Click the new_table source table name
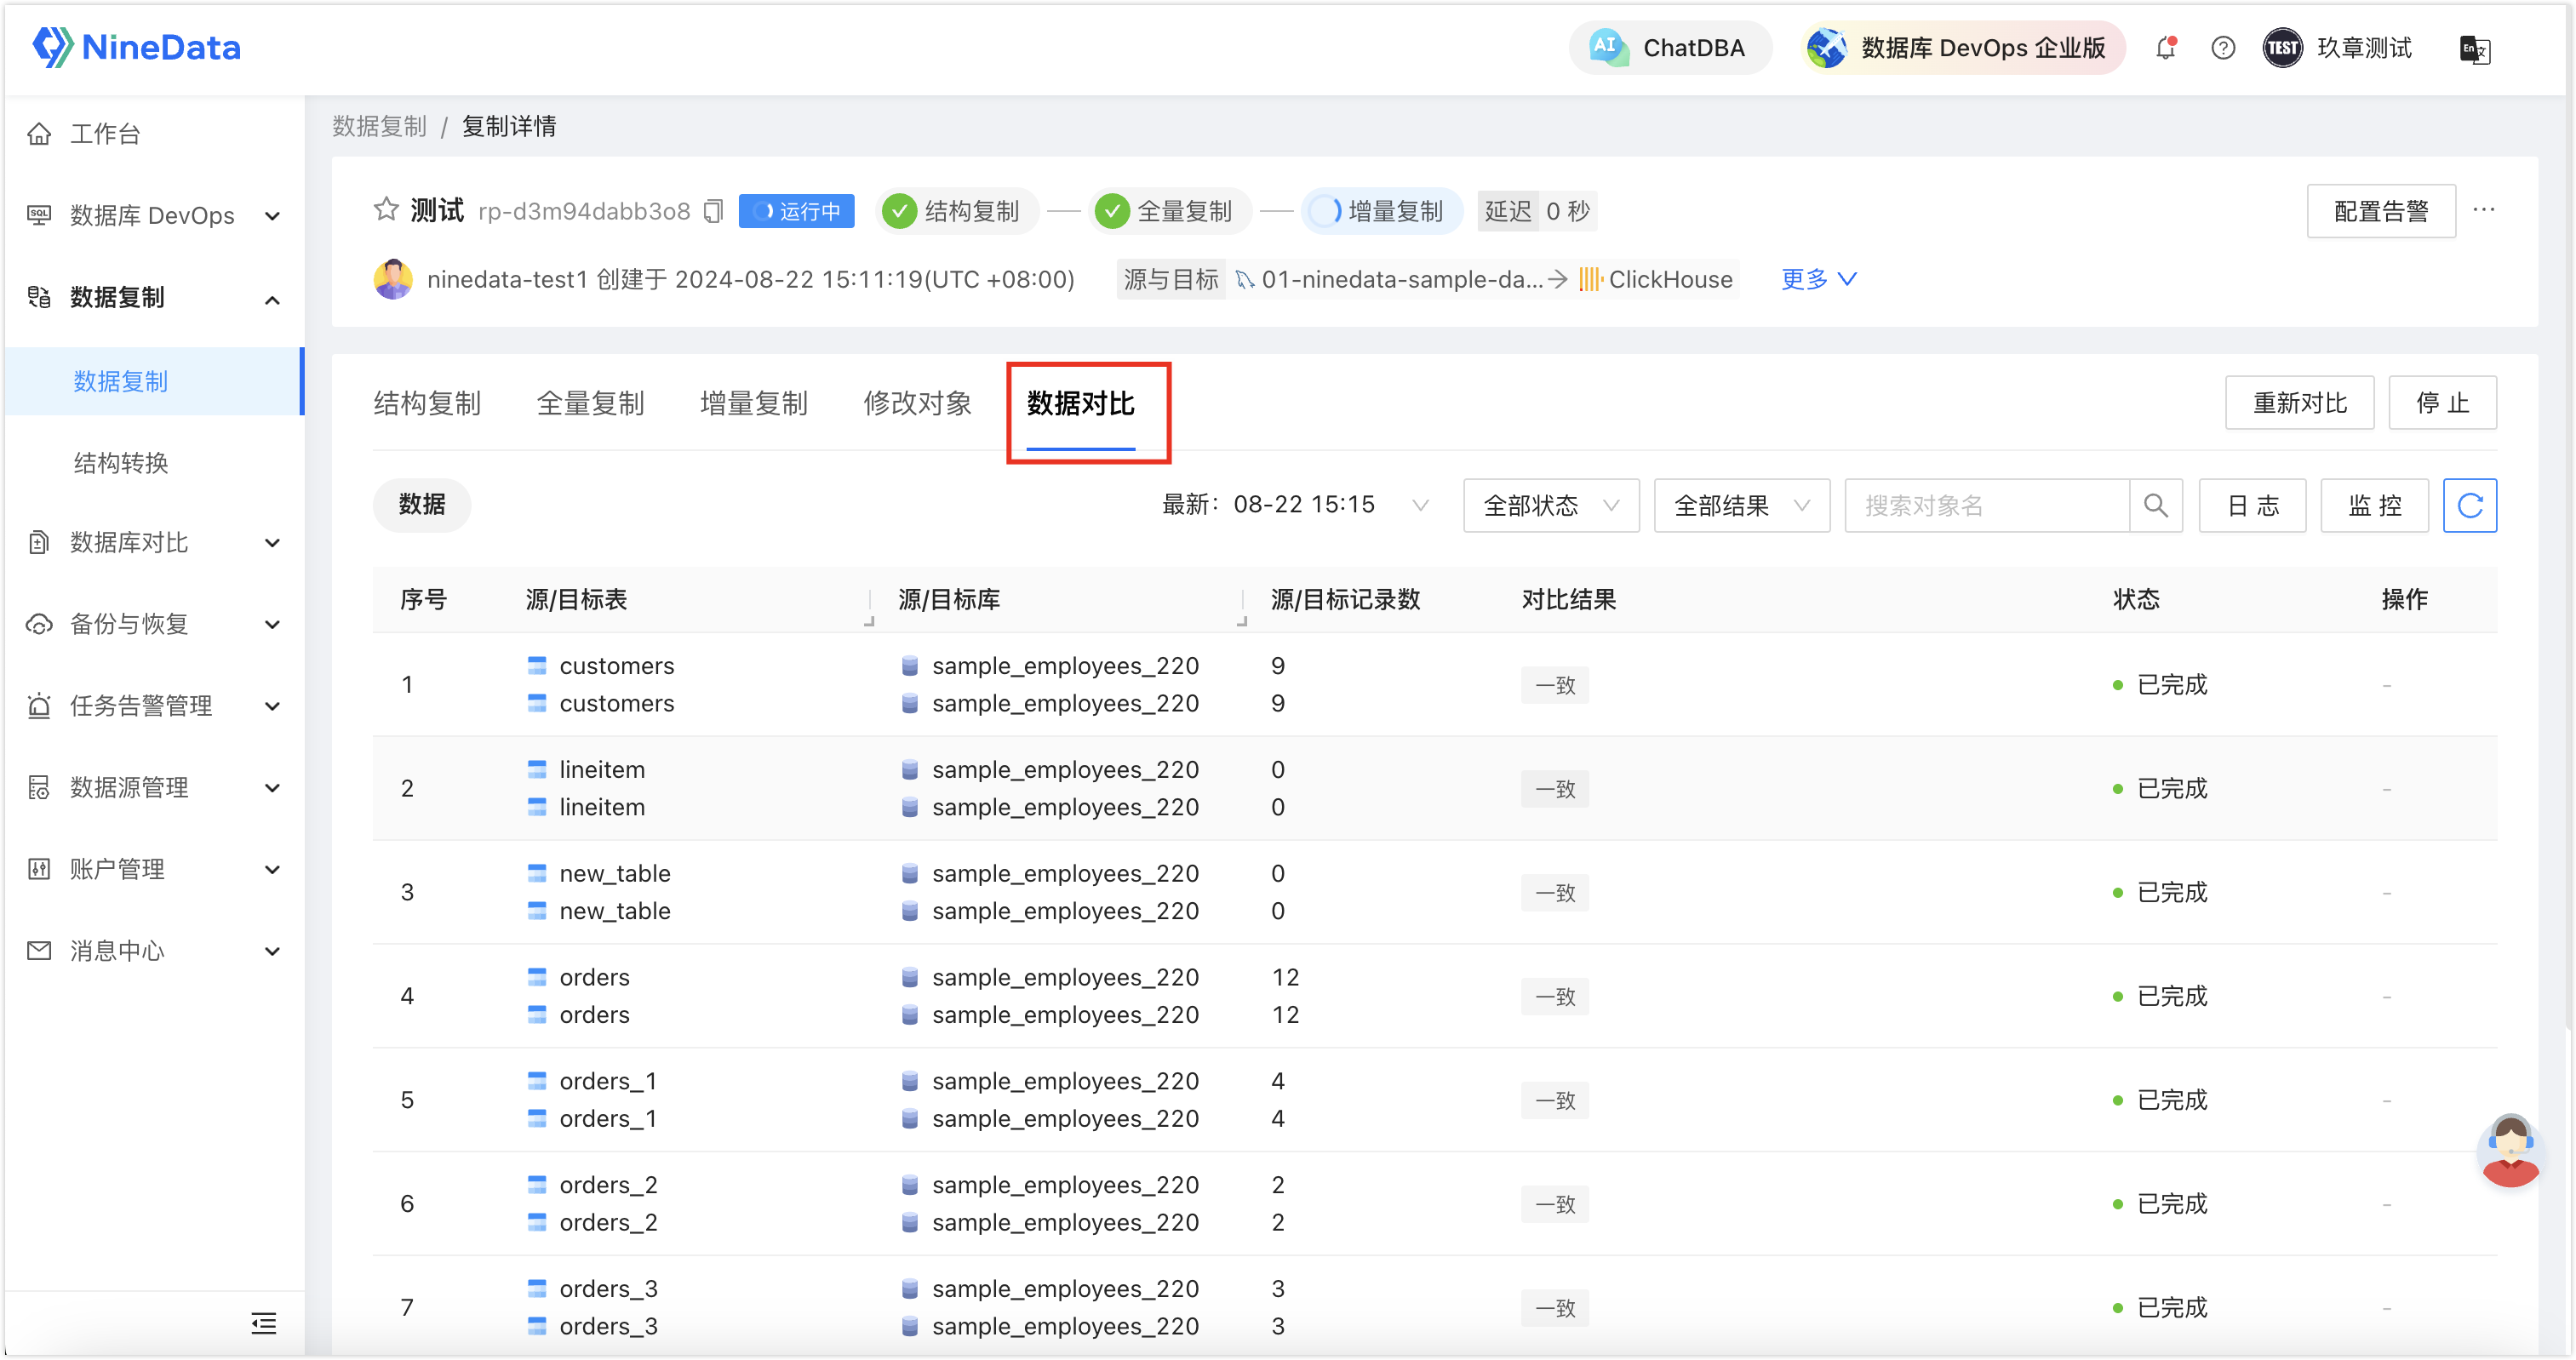Viewport: 2576px width, 1360px height. (615, 873)
